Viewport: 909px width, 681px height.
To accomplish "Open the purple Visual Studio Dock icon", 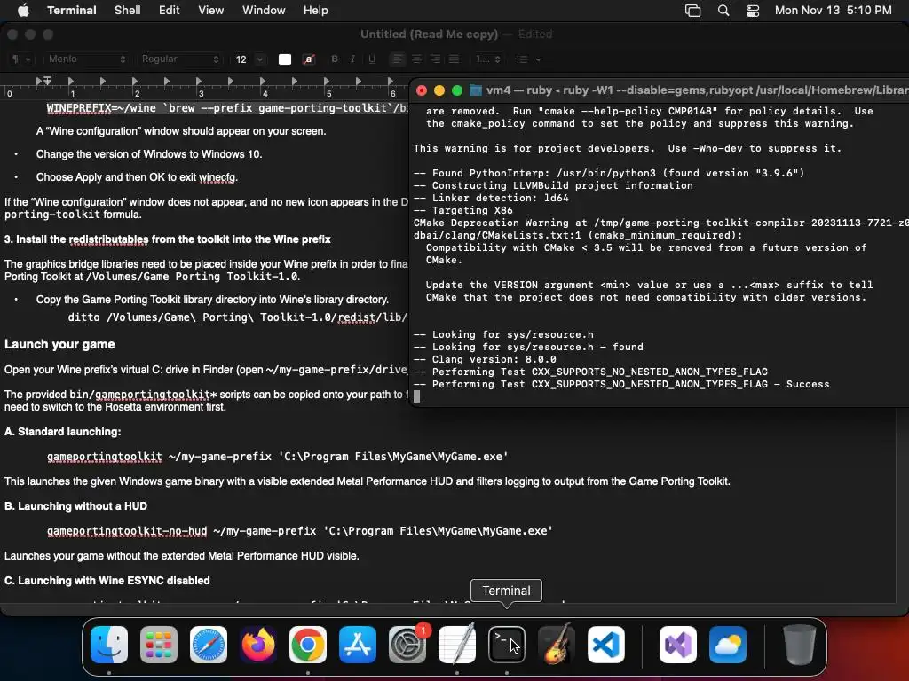I will tap(677, 644).
